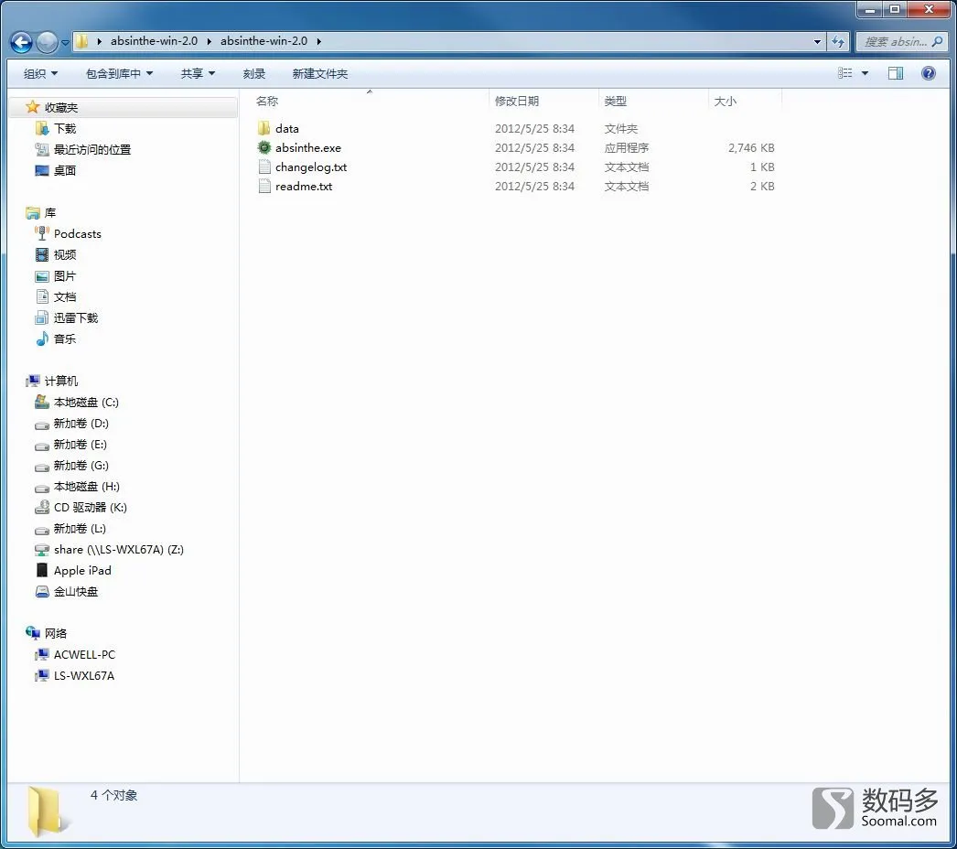957x849 pixels.
Task: Click 2,746 KB size of absinthe.exe
Action: point(751,147)
